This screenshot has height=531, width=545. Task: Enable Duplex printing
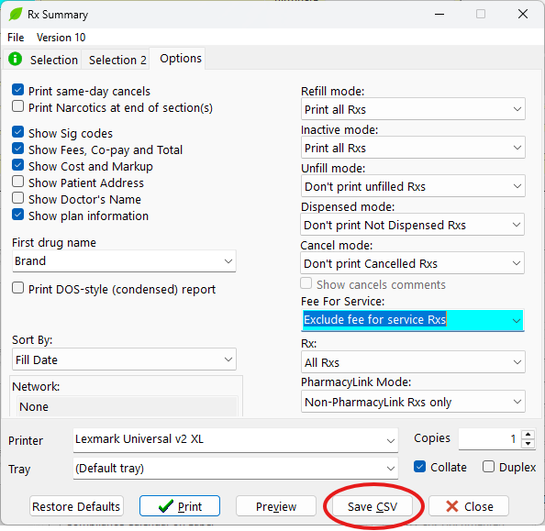pyautogui.click(x=488, y=467)
